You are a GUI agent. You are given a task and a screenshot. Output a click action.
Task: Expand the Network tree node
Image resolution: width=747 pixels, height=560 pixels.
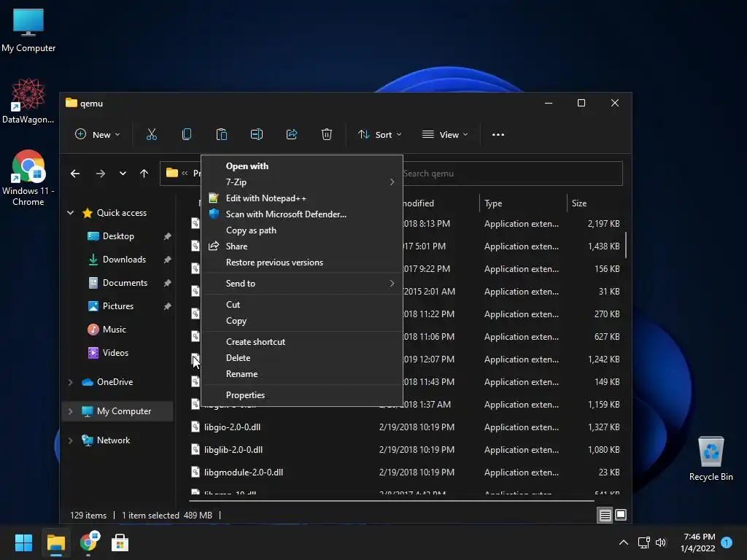pos(71,440)
